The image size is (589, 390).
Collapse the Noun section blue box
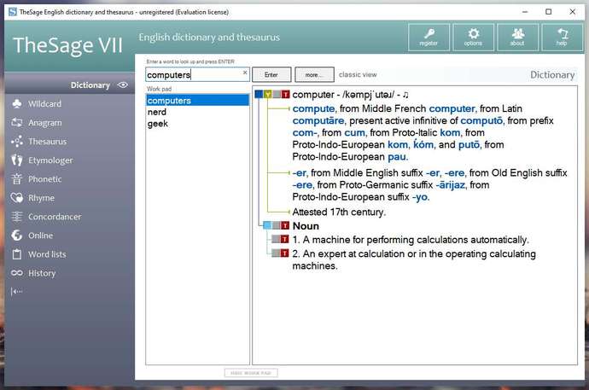267,226
